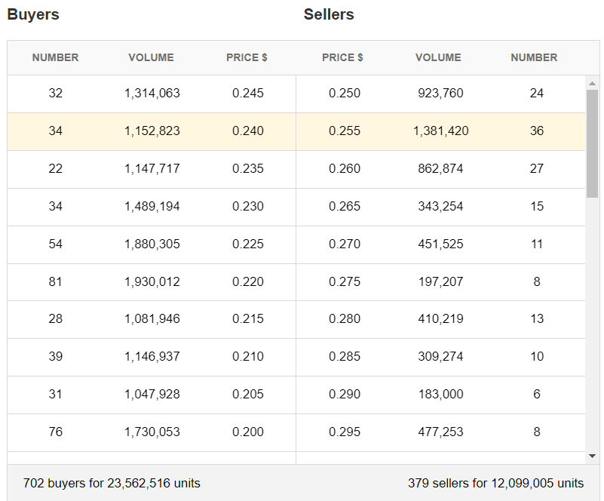Click the highlighted sell price 0.255
Screen dimensions: 604x501
click(345, 131)
